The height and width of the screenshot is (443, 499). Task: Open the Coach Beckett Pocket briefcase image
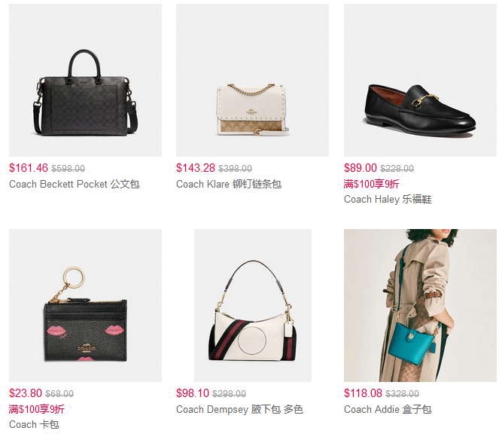pyautogui.click(x=85, y=80)
